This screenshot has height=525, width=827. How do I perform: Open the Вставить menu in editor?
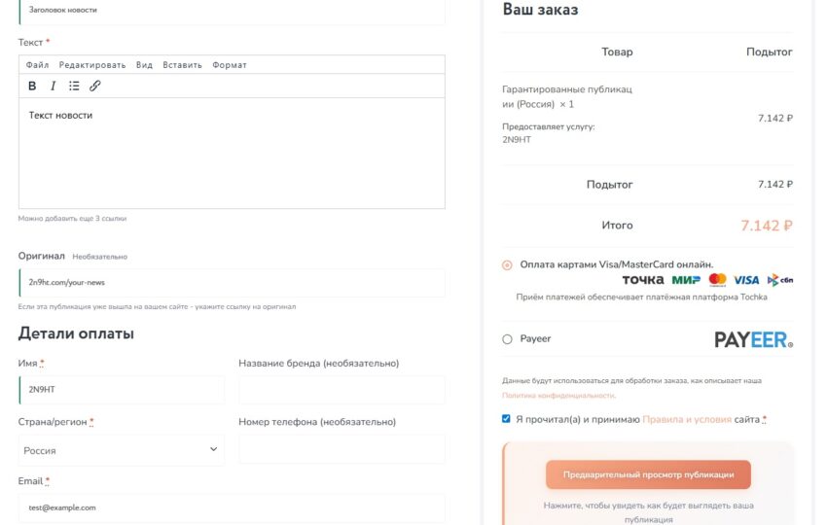(x=182, y=65)
